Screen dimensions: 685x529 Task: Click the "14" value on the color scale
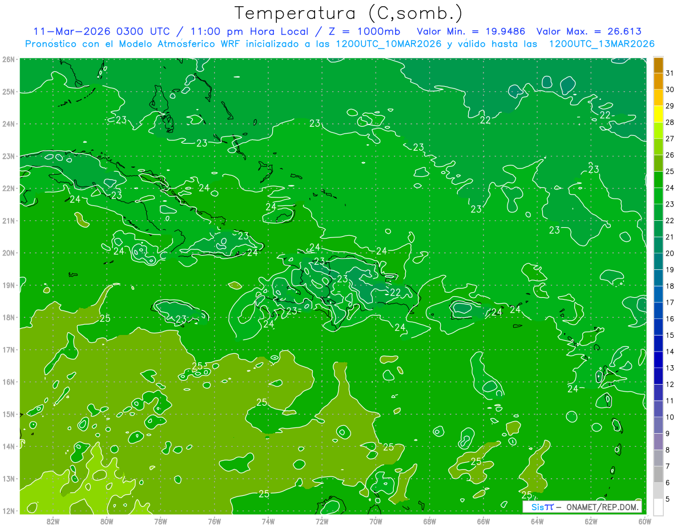coord(670,352)
